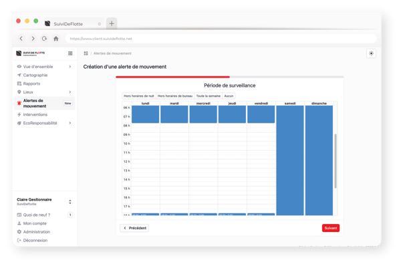Toggle light/dark theme sun icon

[x=371, y=53]
